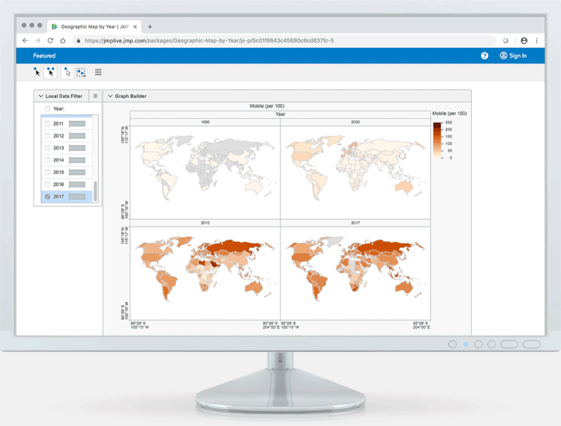This screenshot has height=426, width=561.
Task: Click the help question mark icon
Action: point(485,56)
